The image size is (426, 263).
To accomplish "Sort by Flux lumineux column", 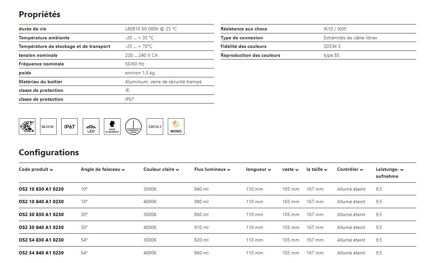I will [x=212, y=169].
